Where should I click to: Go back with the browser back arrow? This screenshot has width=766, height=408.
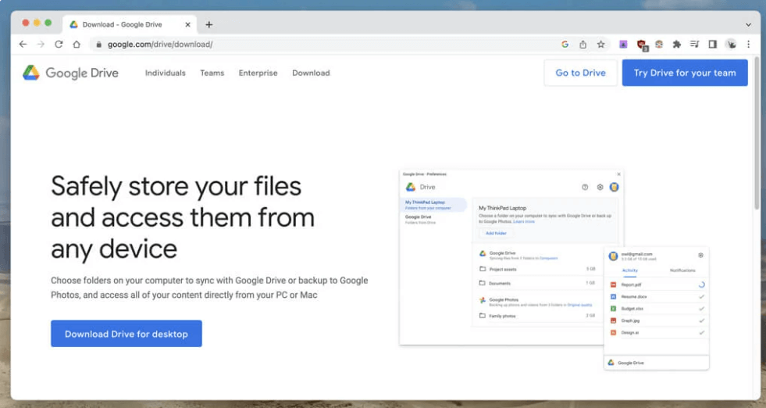click(23, 44)
